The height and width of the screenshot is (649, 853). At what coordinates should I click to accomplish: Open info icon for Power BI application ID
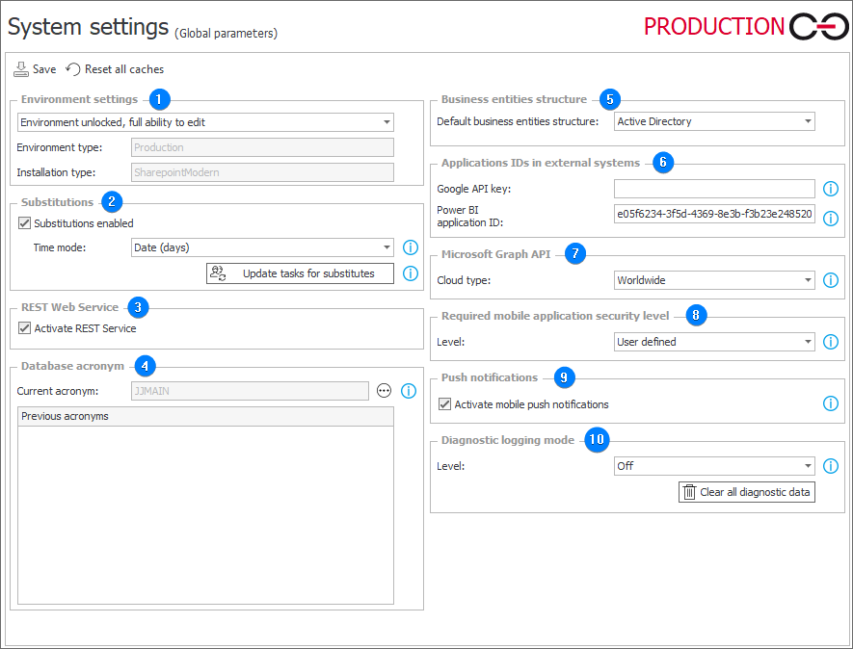point(830,219)
